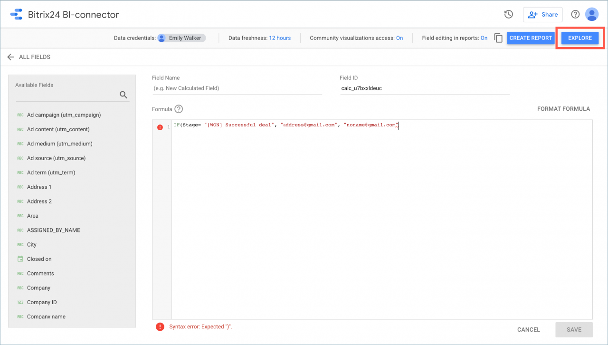608x345 pixels.
Task: Click the copy data source icon
Action: pos(498,38)
